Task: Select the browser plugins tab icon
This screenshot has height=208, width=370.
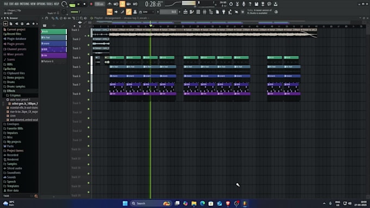Action: click(16, 23)
